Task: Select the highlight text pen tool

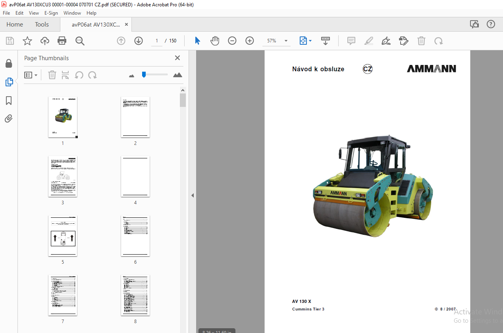Action: (369, 41)
